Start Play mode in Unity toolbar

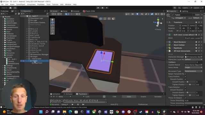(x=98, y=8)
